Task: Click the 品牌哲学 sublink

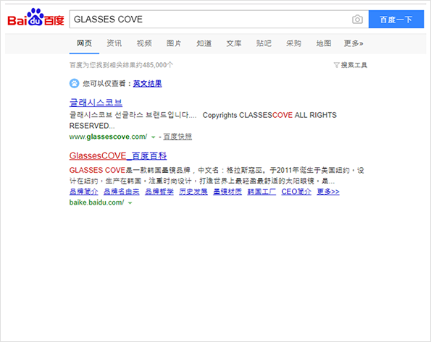Action: coord(159,192)
